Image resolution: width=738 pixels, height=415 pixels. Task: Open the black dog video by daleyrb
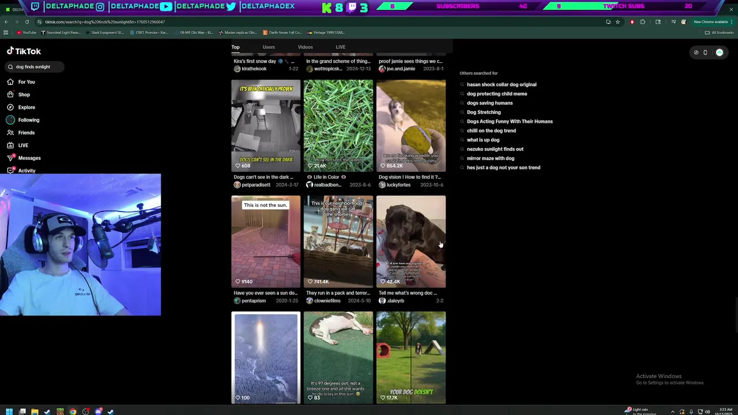click(411, 242)
